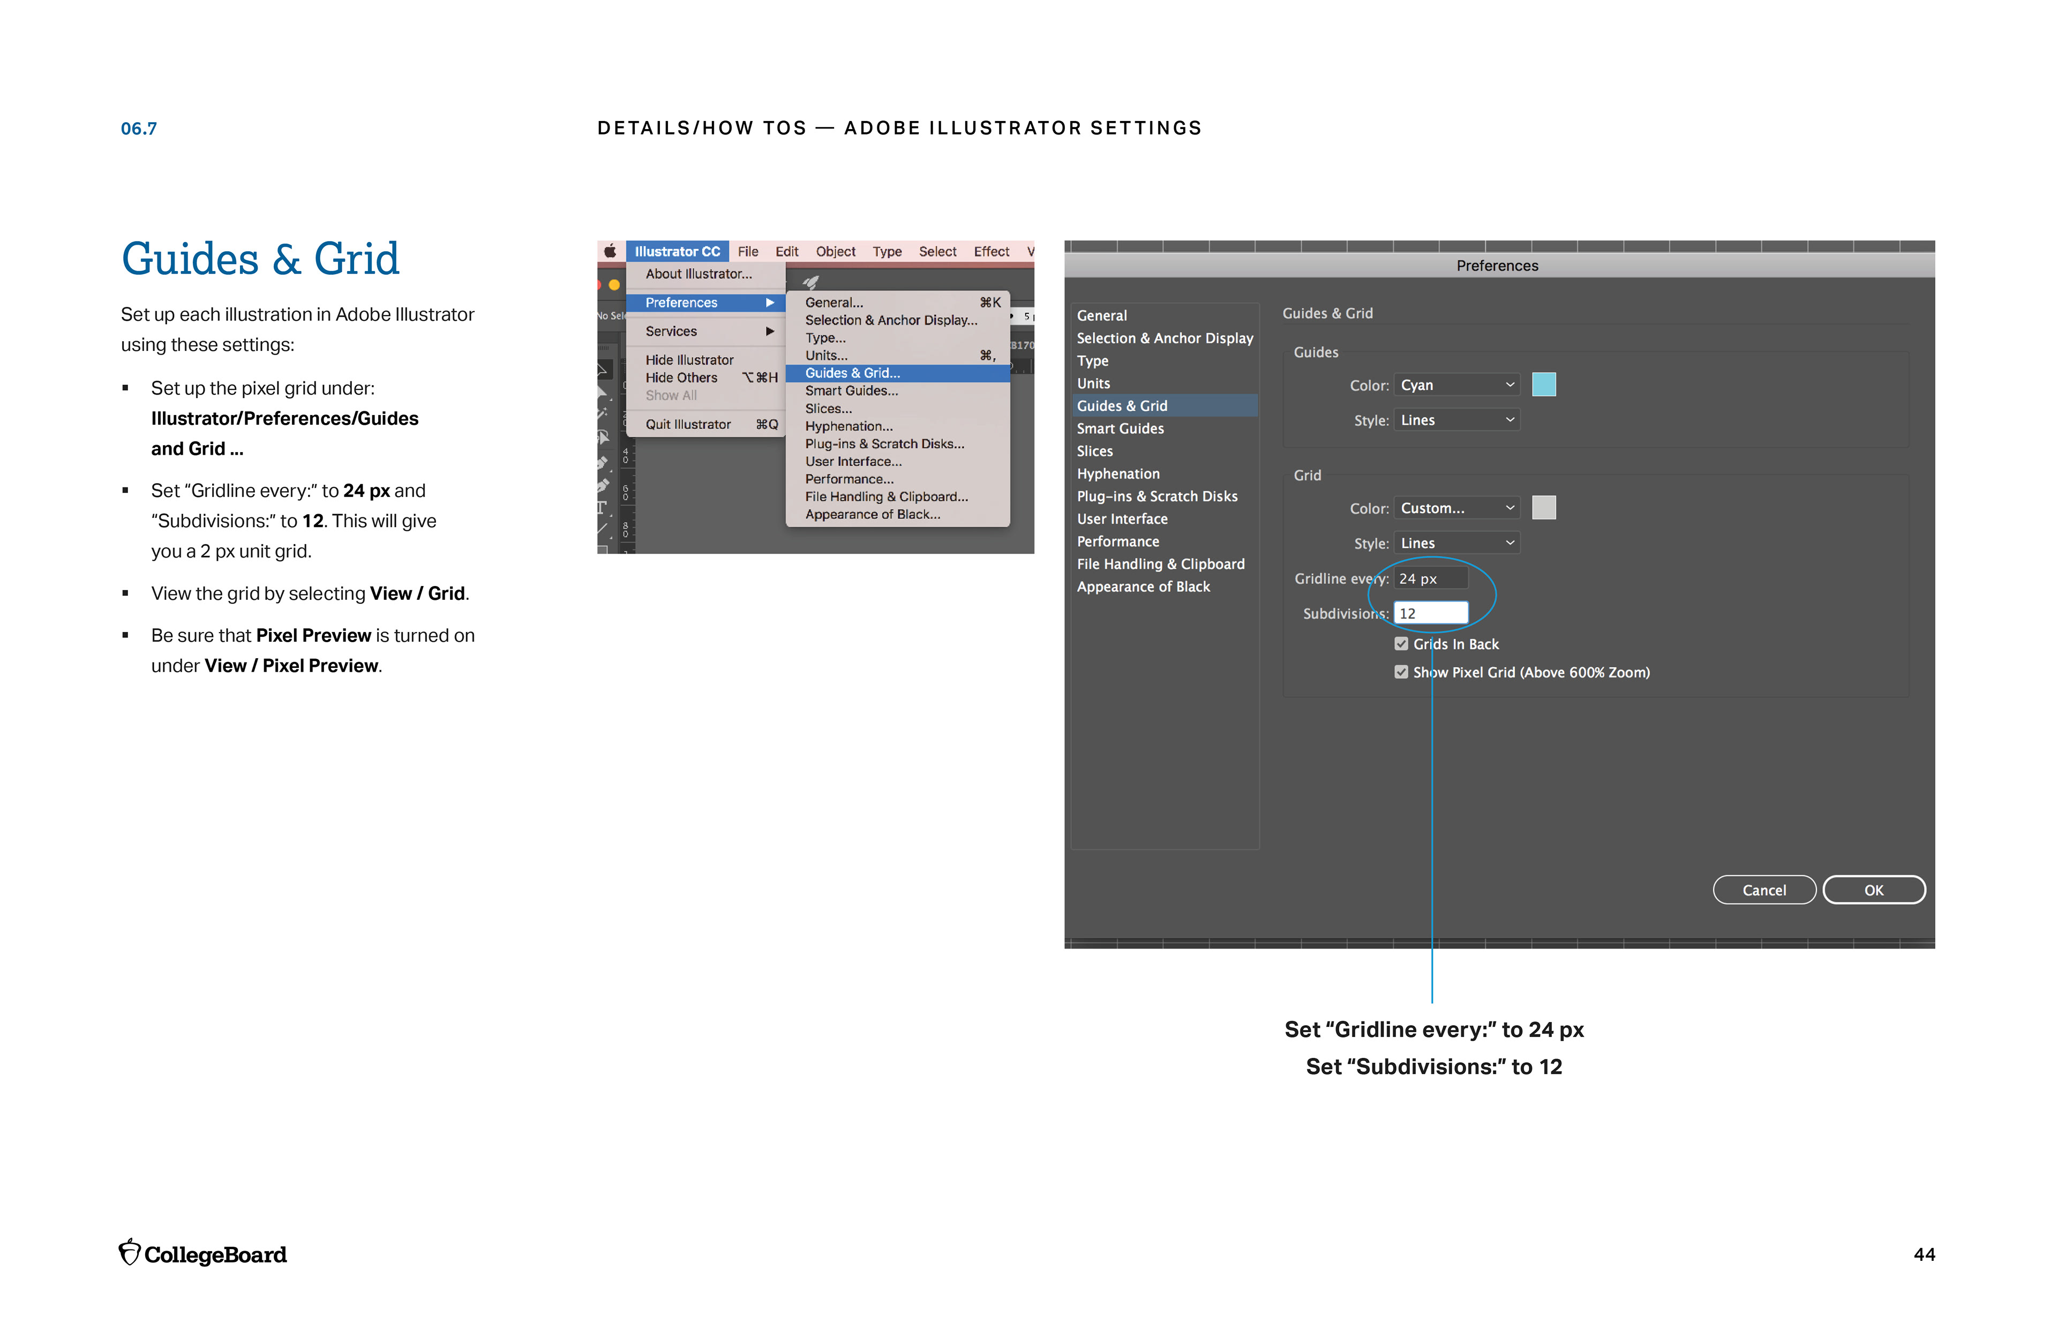Open the Select menu
Screen dimensions: 2057x1331
tap(937, 252)
